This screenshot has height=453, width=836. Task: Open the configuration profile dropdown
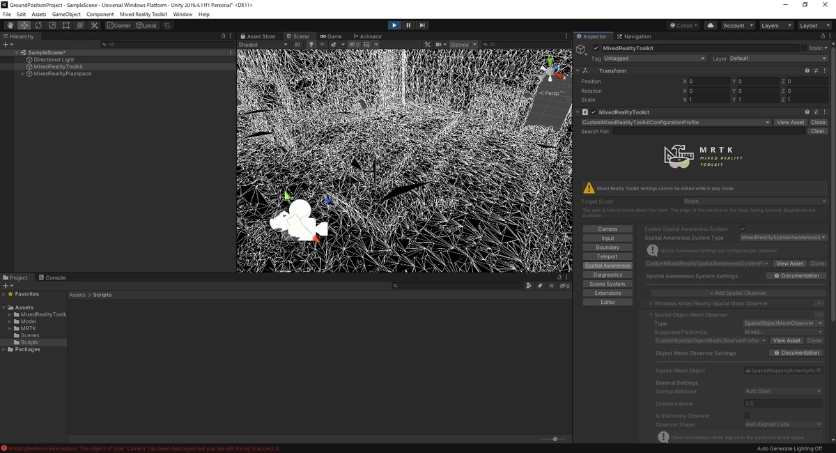click(676, 123)
